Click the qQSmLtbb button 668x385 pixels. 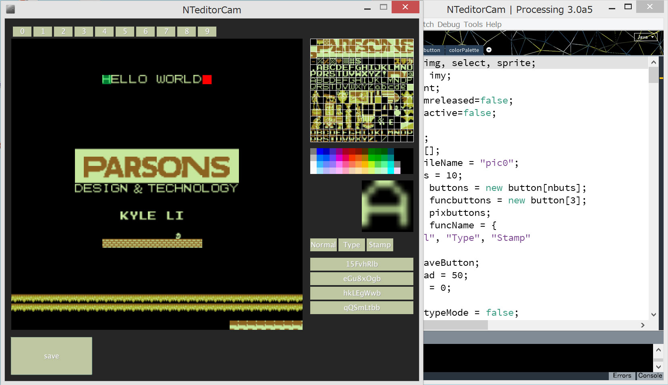tap(362, 308)
